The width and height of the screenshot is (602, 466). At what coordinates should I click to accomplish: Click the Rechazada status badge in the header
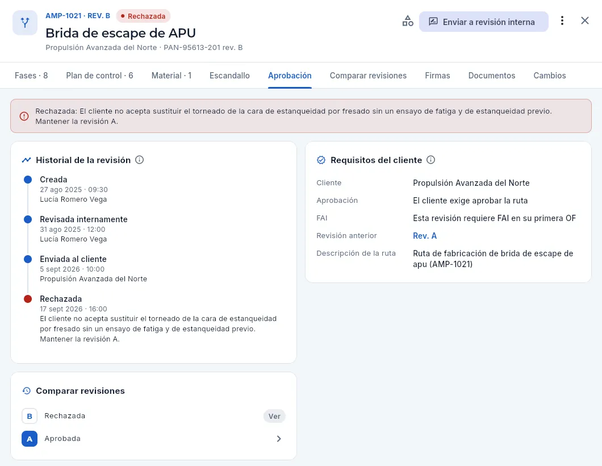click(143, 16)
